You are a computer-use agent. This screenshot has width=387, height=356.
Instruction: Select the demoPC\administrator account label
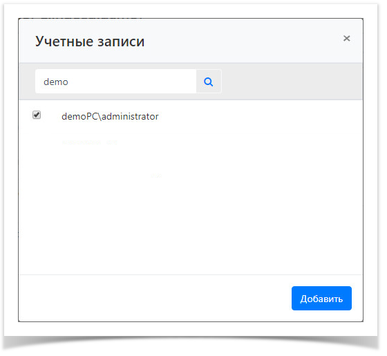pyautogui.click(x=110, y=117)
